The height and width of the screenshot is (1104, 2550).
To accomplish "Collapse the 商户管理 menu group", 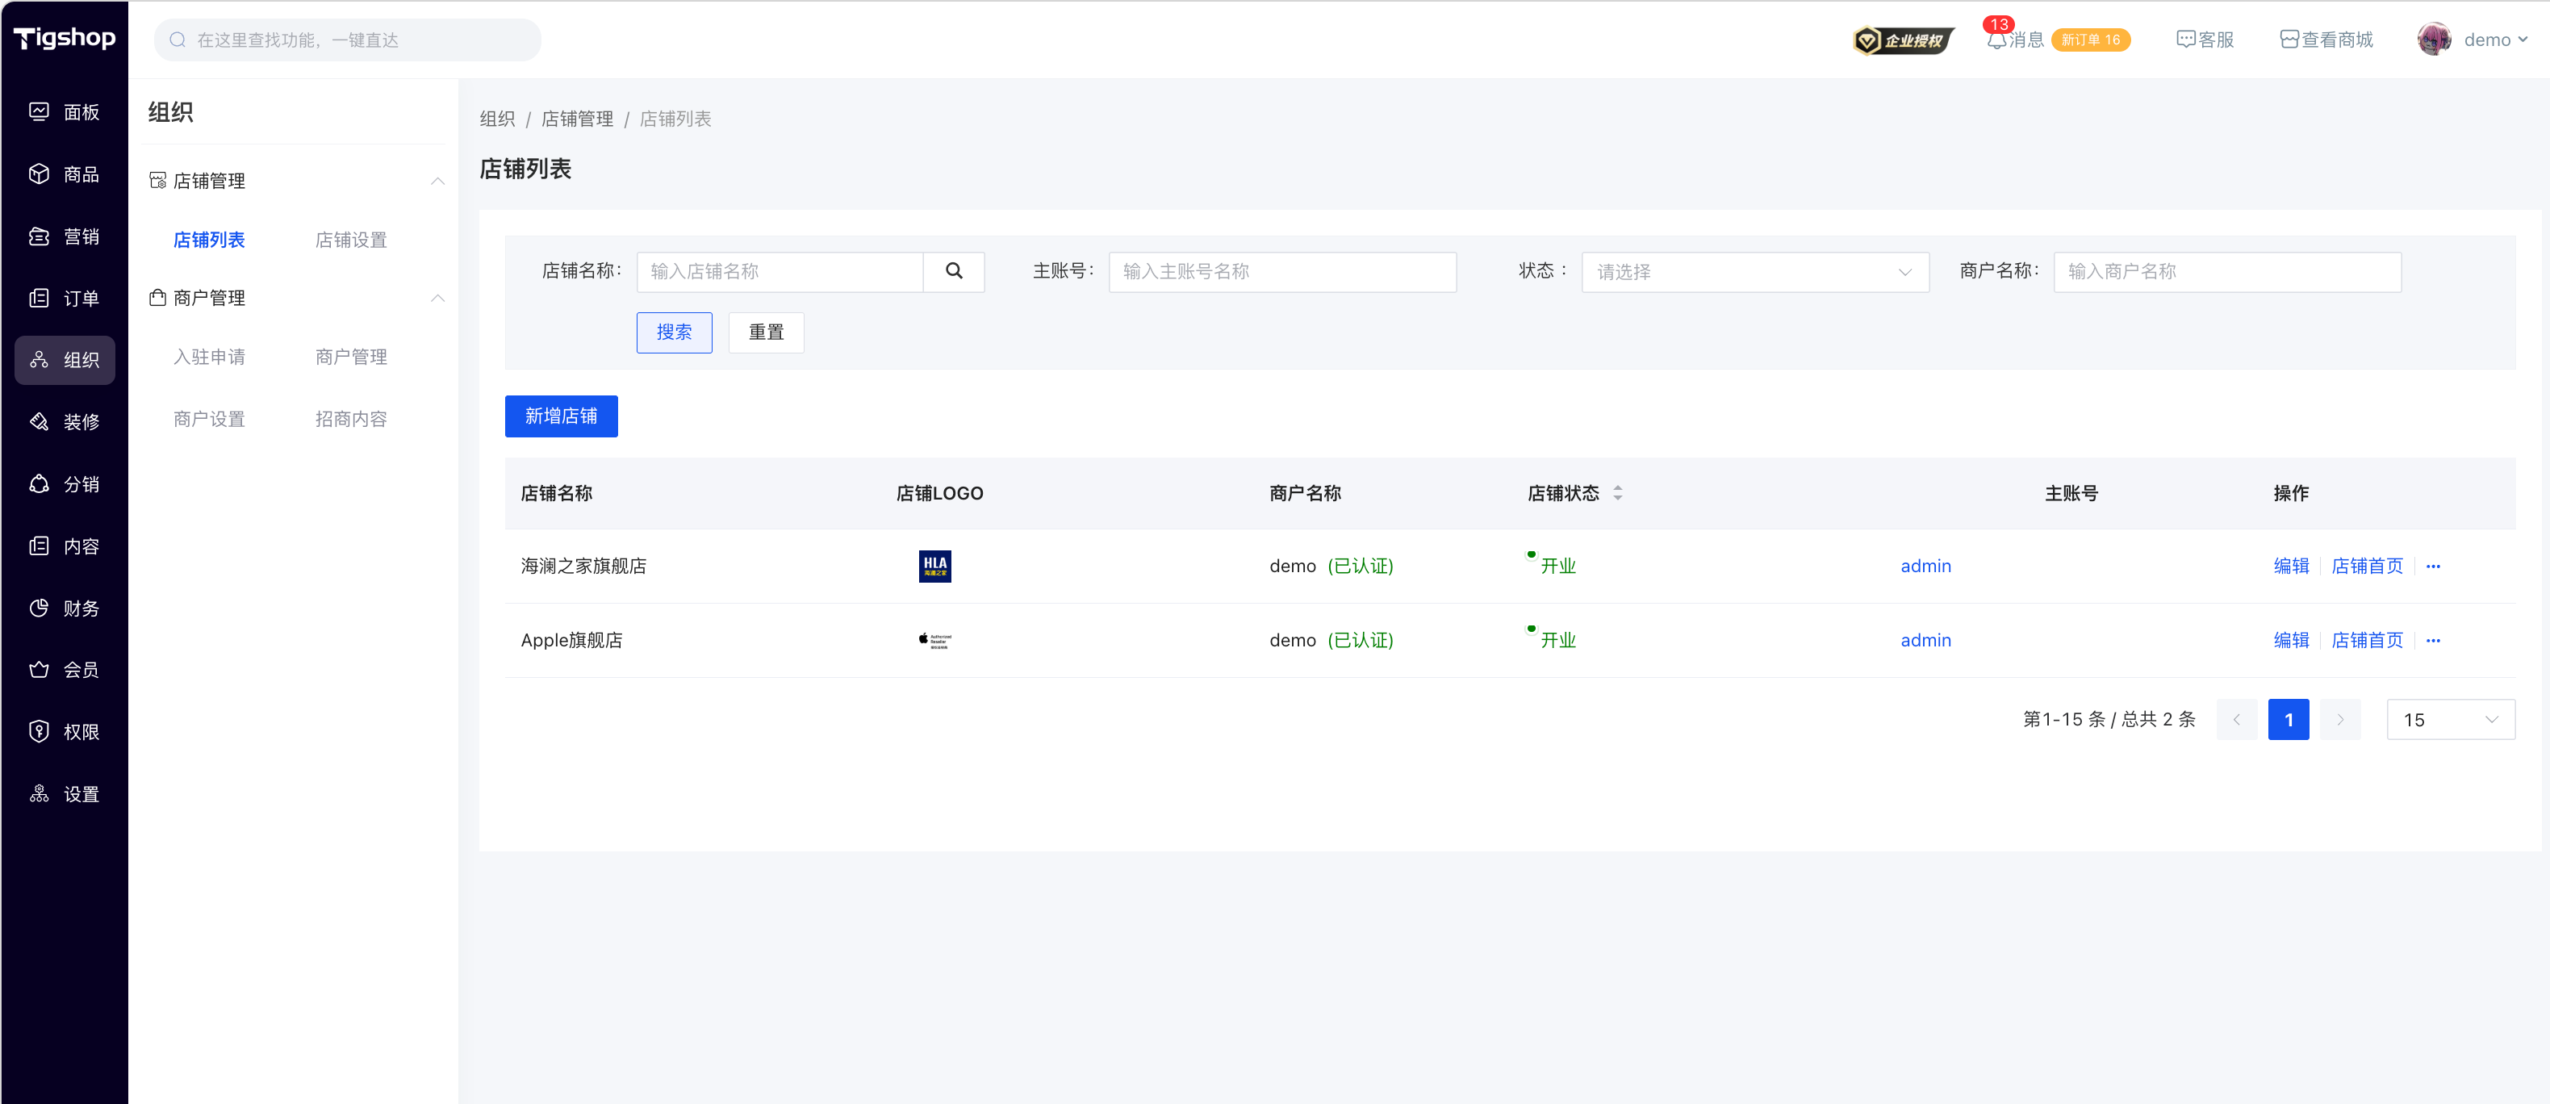I will tap(437, 298).
